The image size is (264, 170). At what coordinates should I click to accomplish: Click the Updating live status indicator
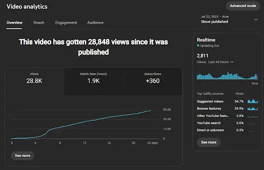pyautogui.click(x=208, y=46)
